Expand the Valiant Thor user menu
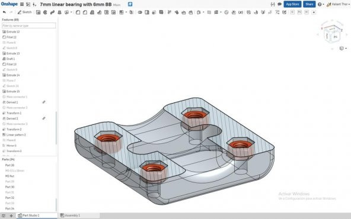This screenshot has width=351, height=219. (x=338, y=4)
